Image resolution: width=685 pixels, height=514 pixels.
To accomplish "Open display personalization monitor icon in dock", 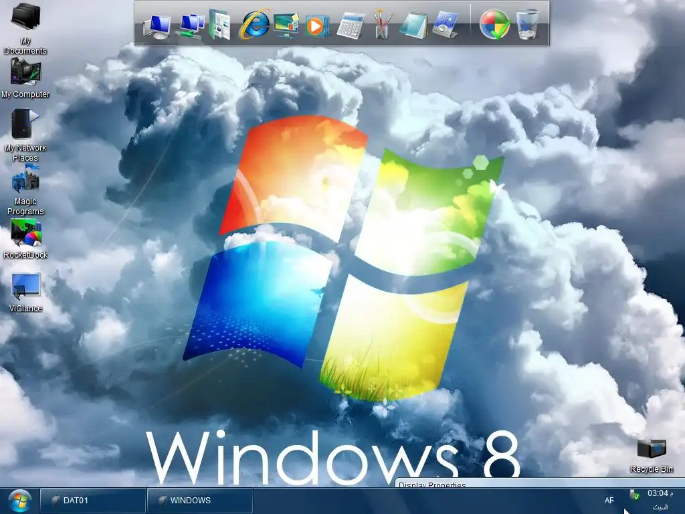I will pyautogui.click(x=286, y=25).
